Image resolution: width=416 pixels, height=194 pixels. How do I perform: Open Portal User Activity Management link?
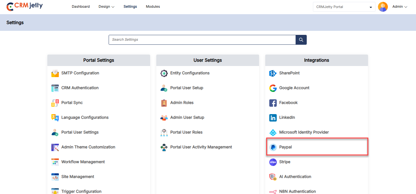[x=201, y=147]
